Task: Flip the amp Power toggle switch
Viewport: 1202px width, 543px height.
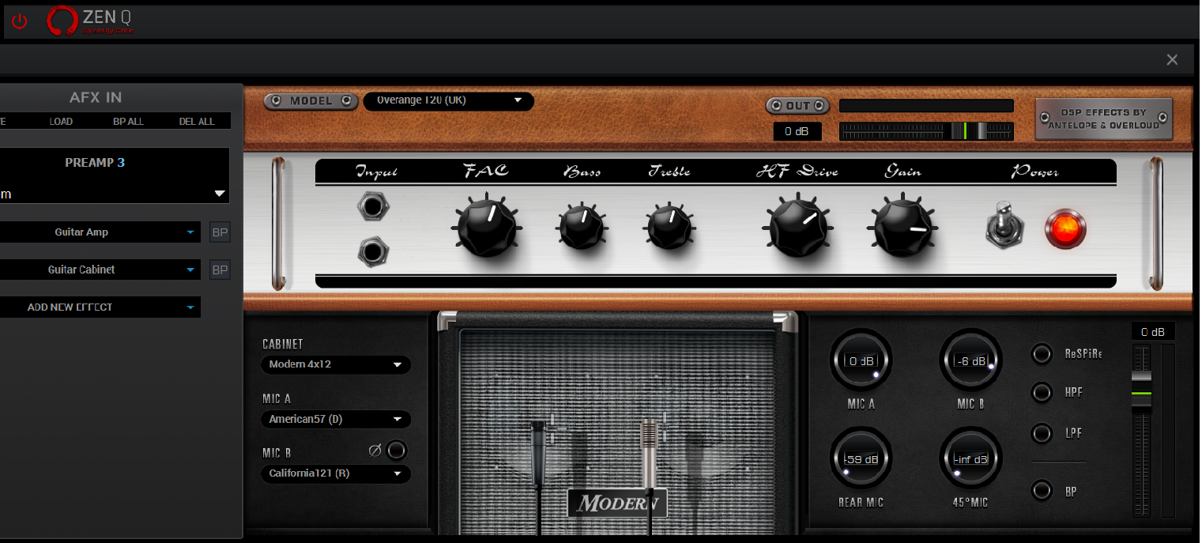Action: 1004,224
